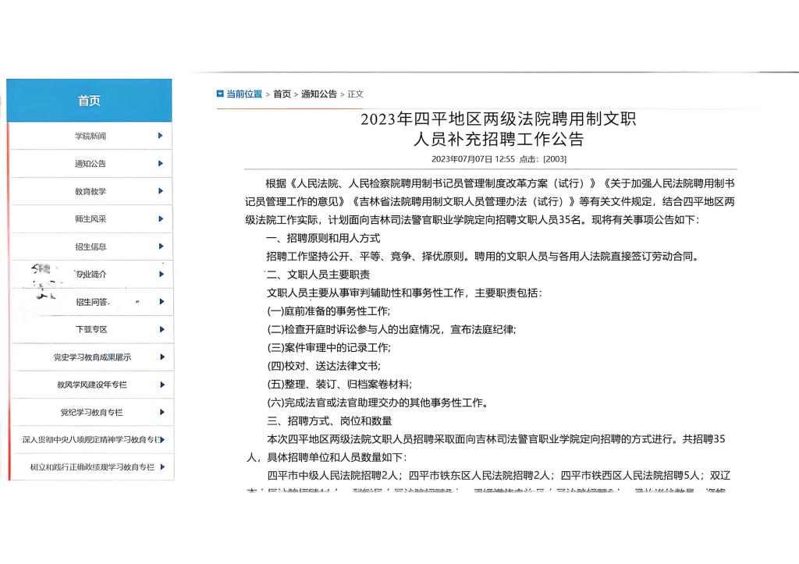Open 教风学风建设年专栏 item
This screenshot has width=799, height=564.
(92, 385)
